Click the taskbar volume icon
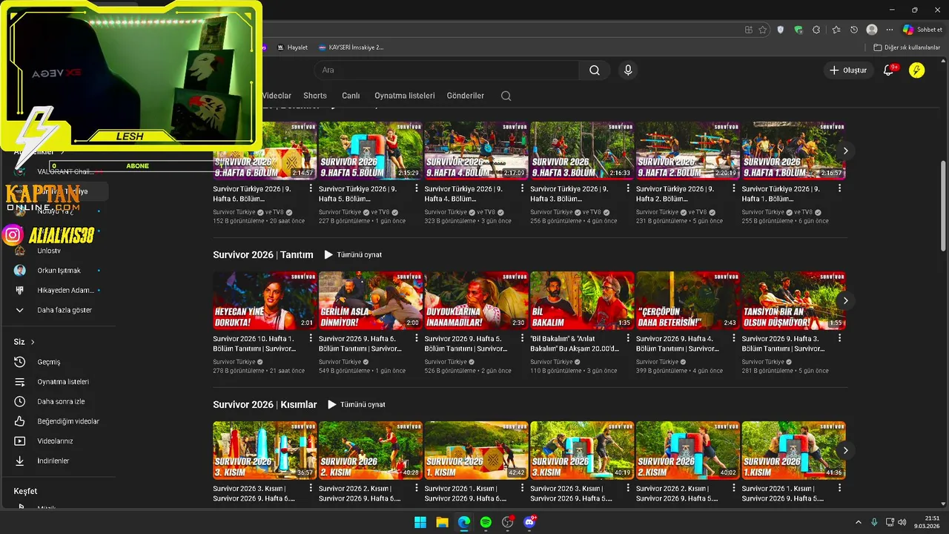949x534 pixels. (902, 522)
